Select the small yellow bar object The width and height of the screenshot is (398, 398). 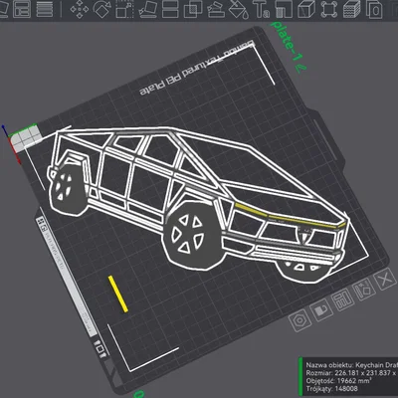118,294
